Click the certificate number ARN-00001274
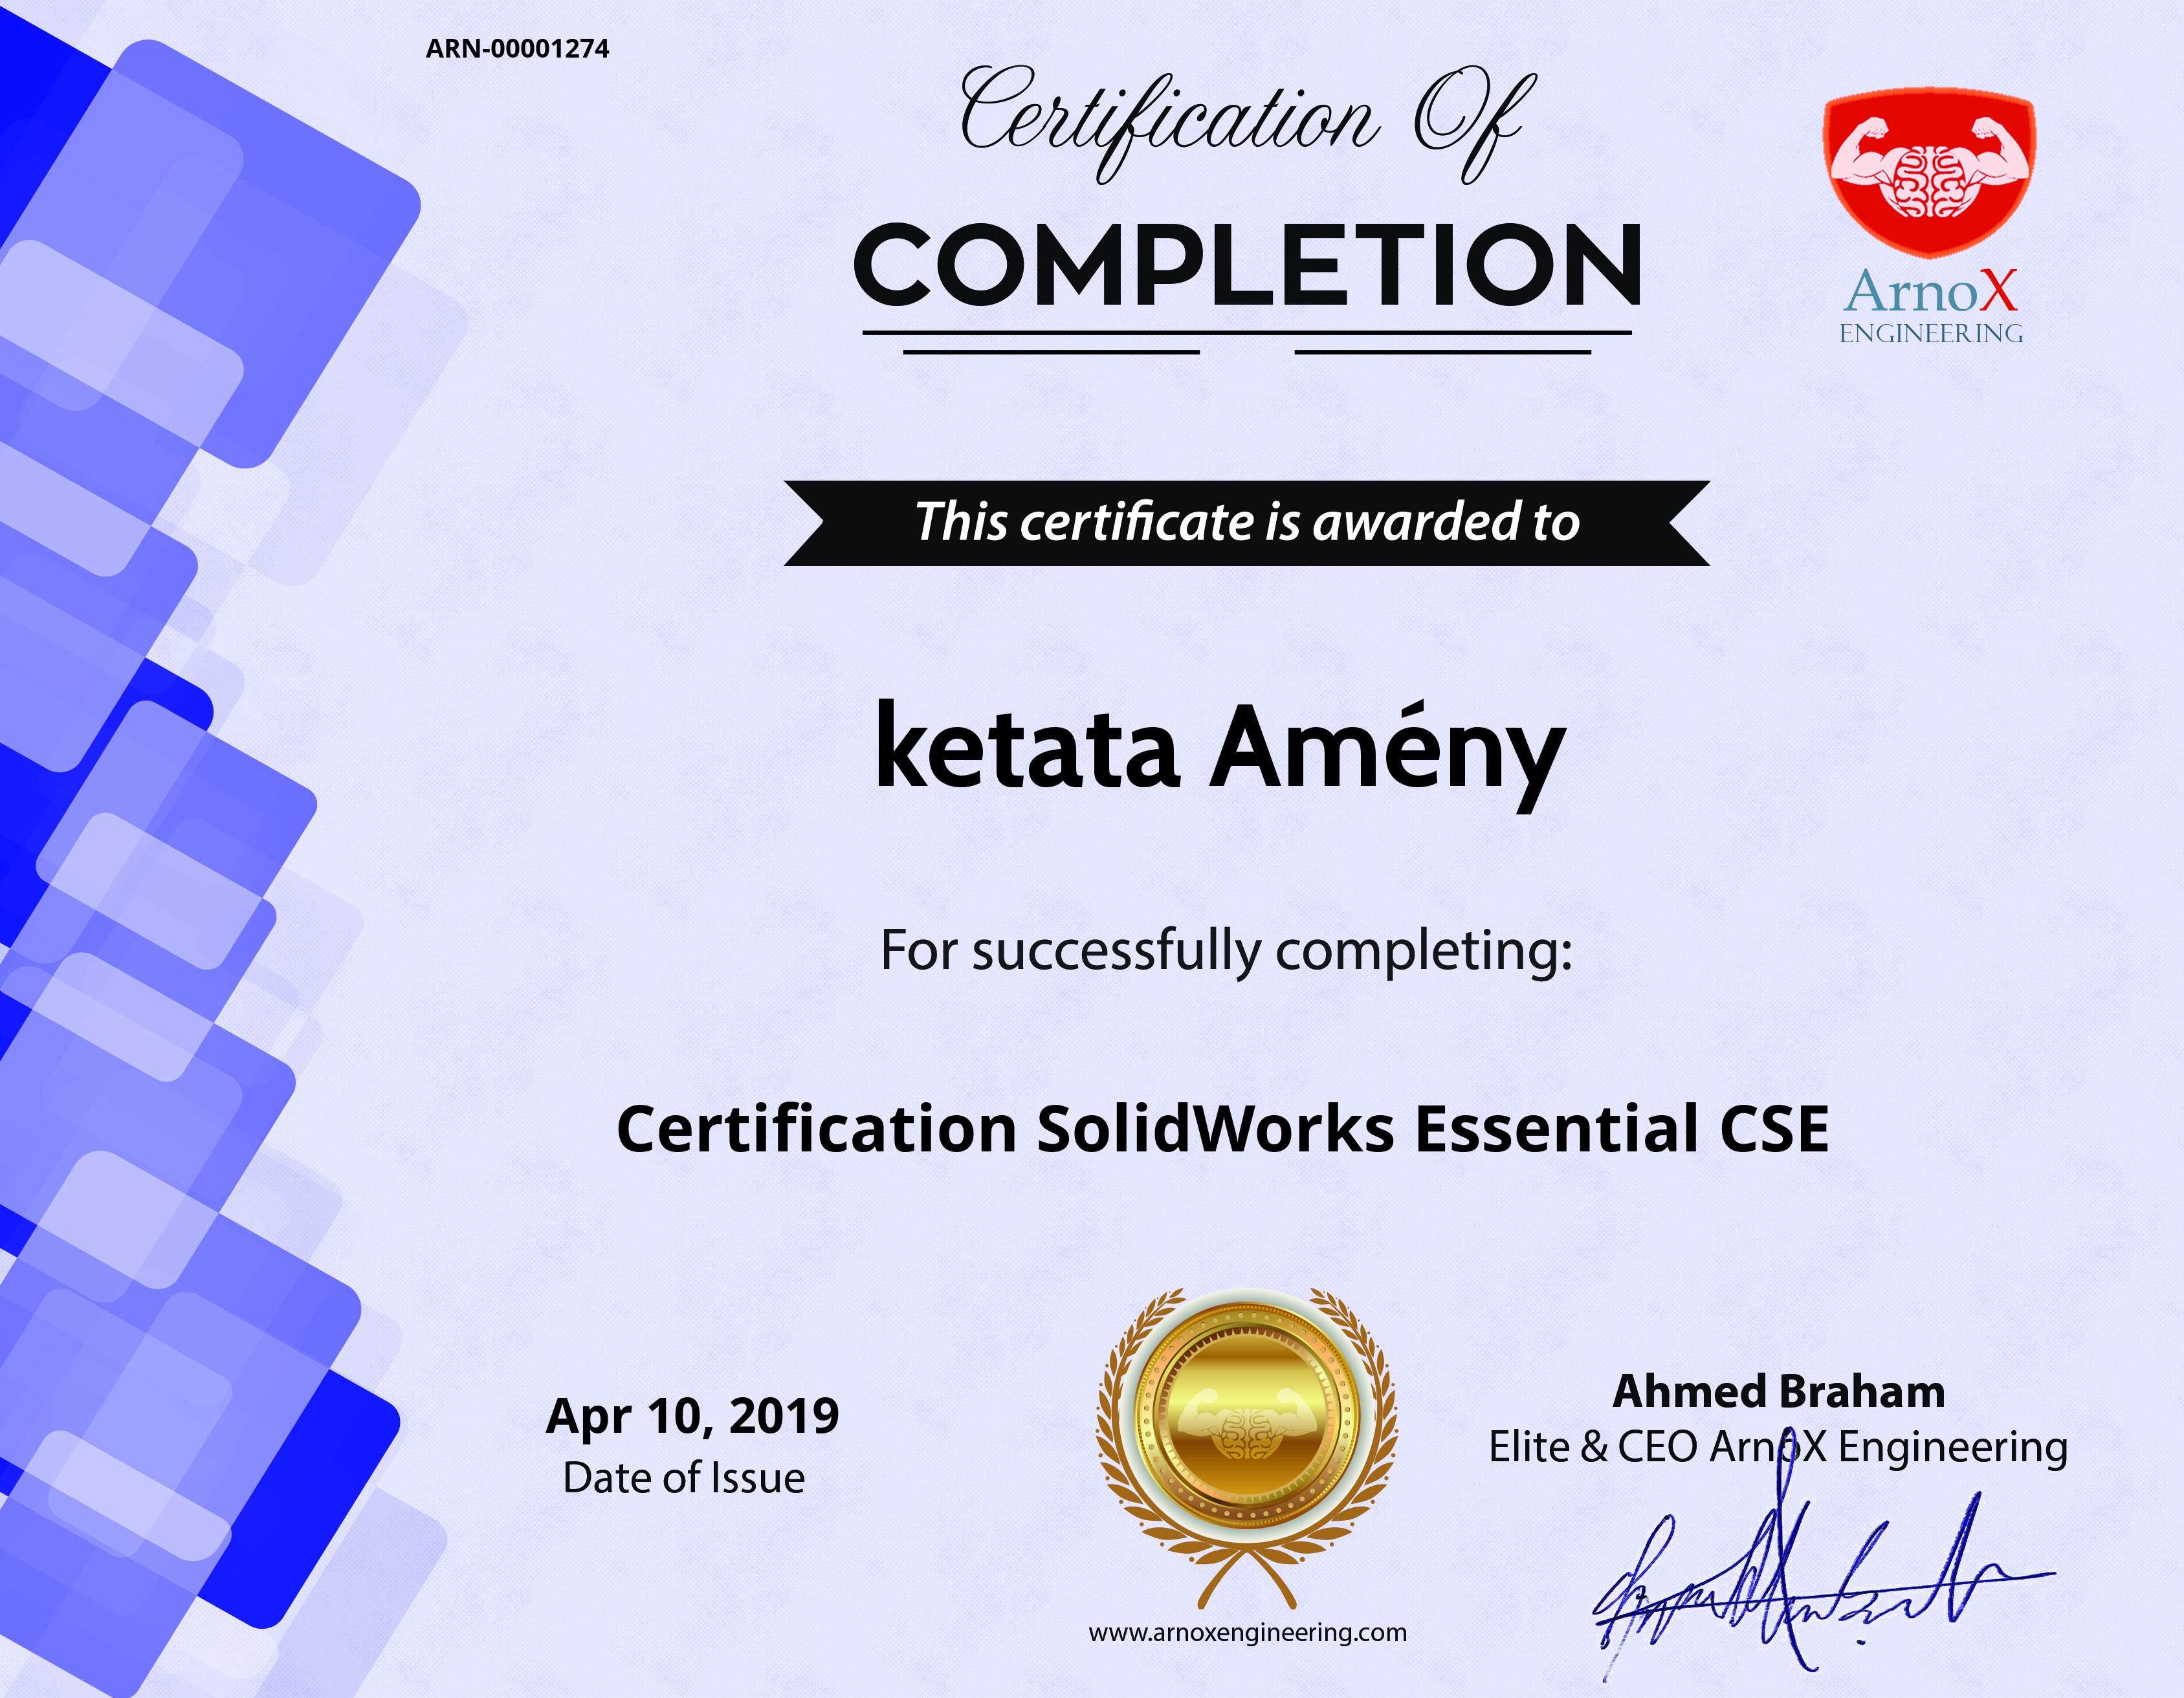The width and height of the screenshot is (2184, 1698). [x=517, y=49]
